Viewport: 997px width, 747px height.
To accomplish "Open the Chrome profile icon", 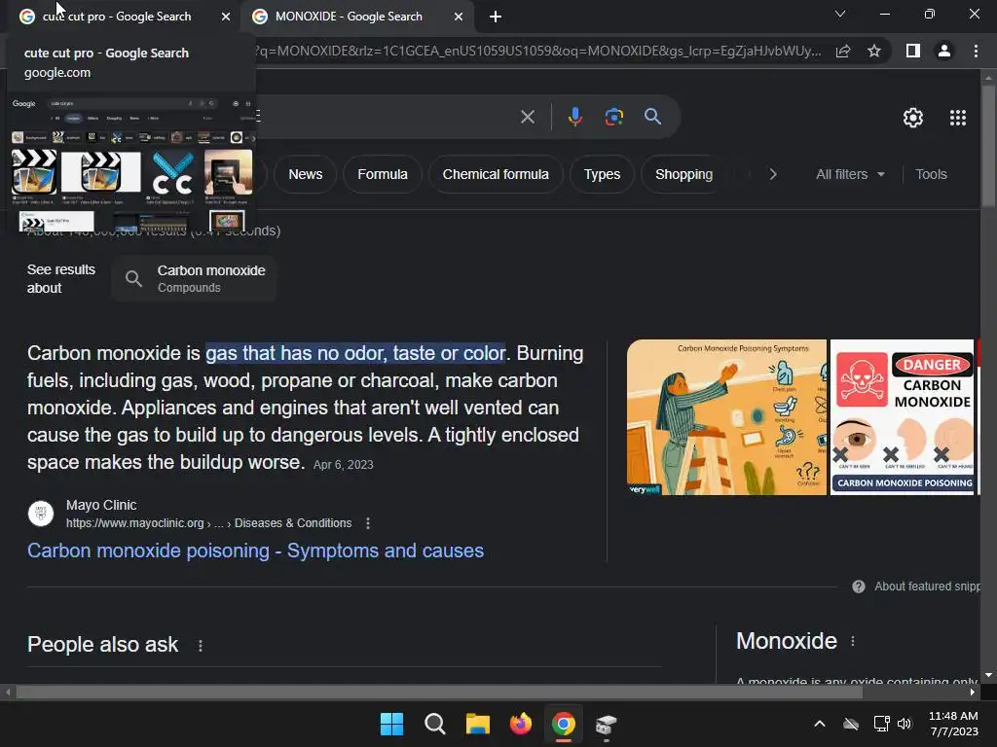I will [944, 51].
